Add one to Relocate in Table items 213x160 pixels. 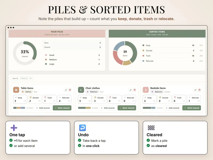click(64, 99)
